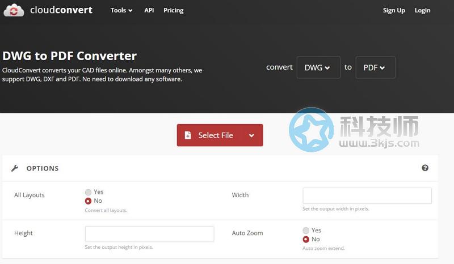This screenshot has width=454, height=264.
Task: Click the OPTIONS section header text
Action: coord(43,168)
